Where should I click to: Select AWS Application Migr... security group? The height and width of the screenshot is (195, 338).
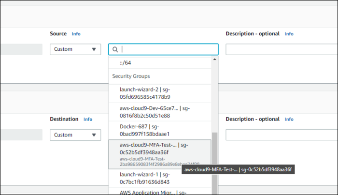point(160,191)
